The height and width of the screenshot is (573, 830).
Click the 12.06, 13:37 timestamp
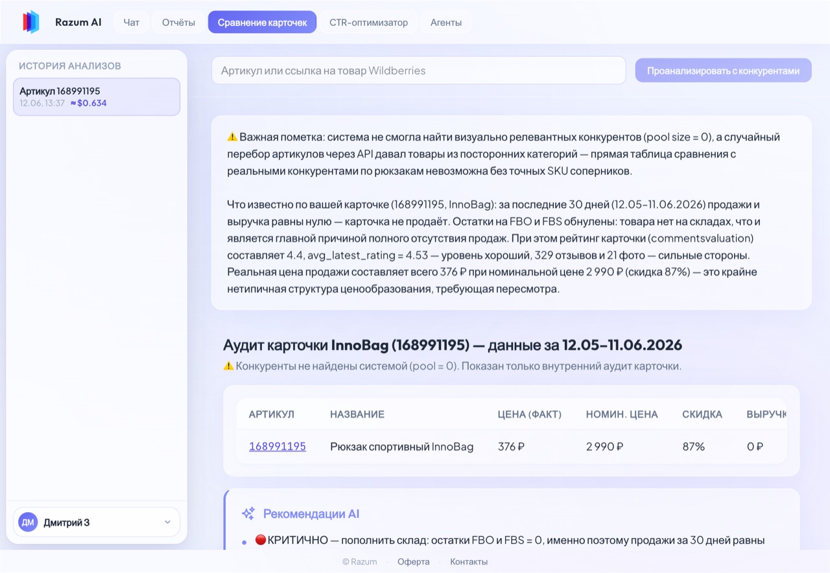tap(42, 103)
